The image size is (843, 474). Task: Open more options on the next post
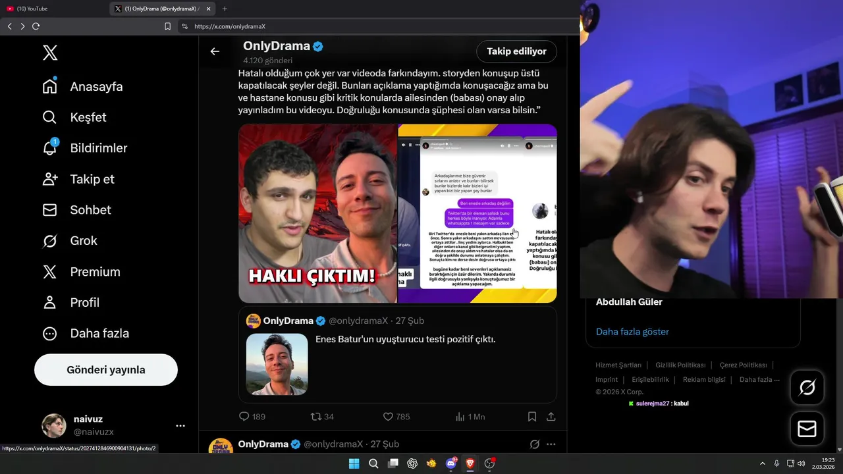tap(551, 444)
